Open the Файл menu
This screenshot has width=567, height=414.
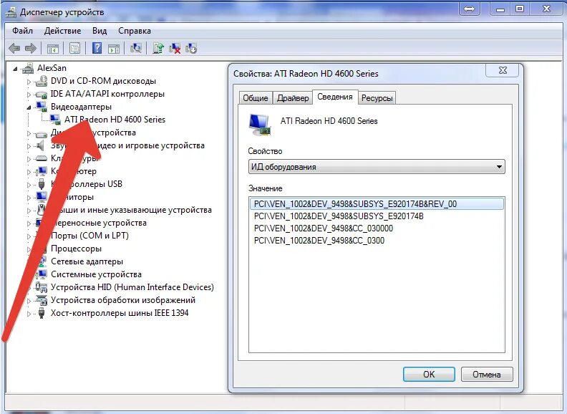[x=22, y=31]
